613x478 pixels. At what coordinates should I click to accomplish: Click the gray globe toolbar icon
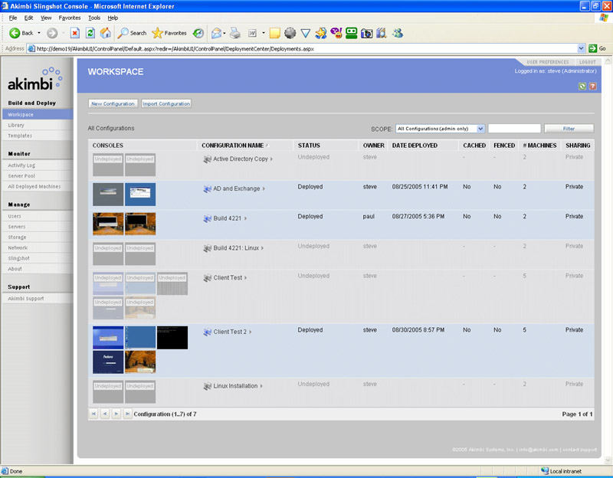pyautogui.click(x=290, y=33)
